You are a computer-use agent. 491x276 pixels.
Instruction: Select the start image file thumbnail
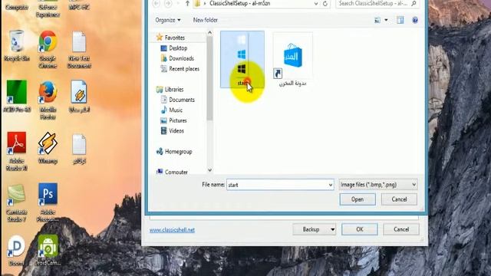(242, 59)
